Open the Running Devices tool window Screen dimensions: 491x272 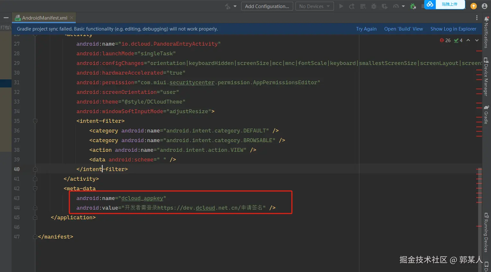[x=486, y=232]
